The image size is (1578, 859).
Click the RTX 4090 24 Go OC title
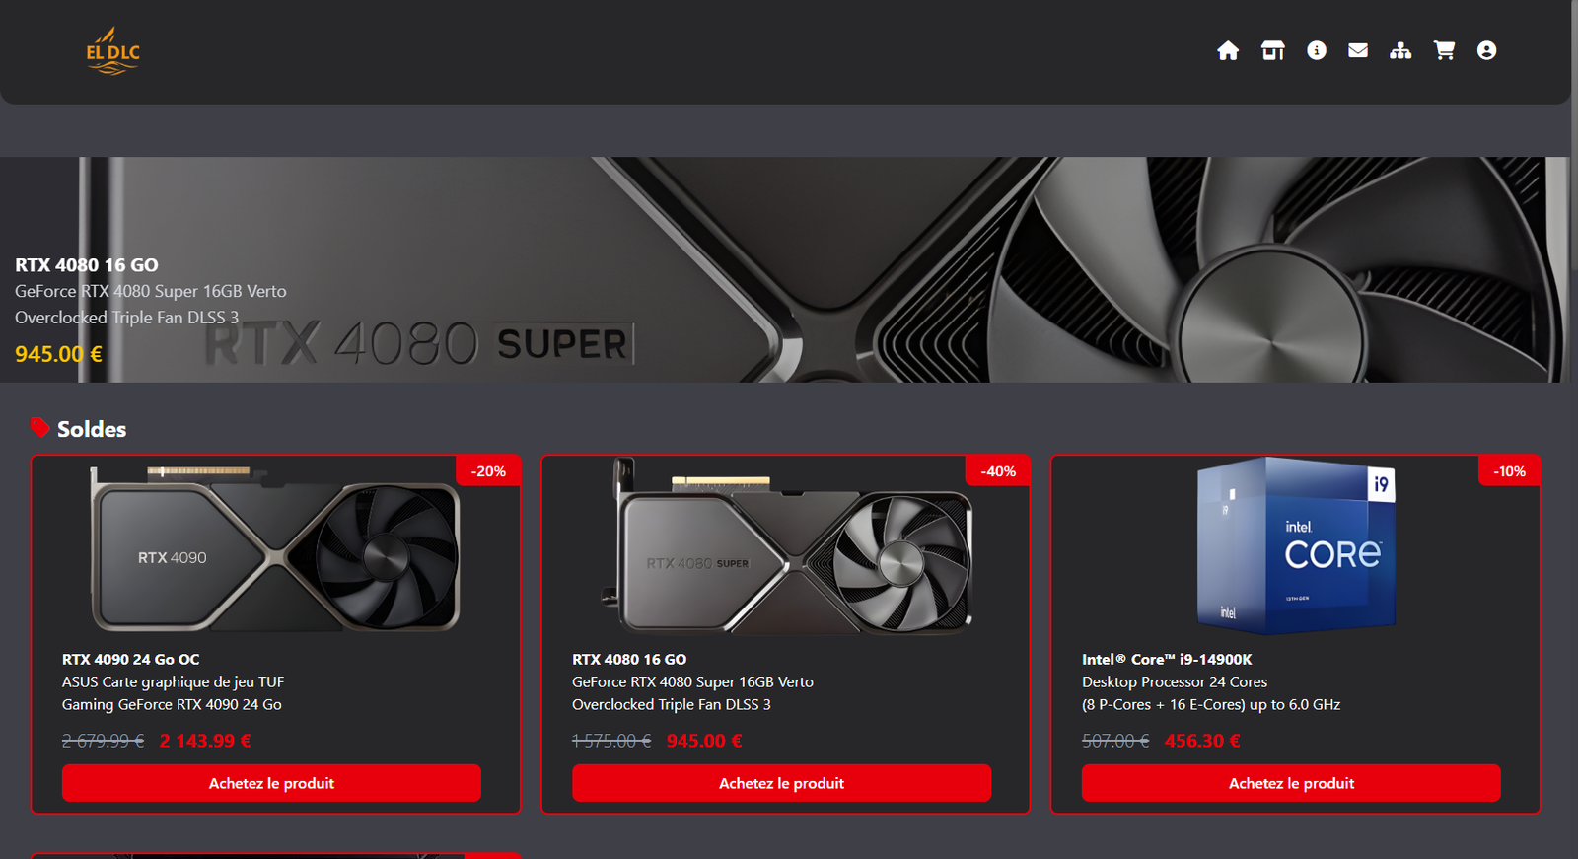130,659
